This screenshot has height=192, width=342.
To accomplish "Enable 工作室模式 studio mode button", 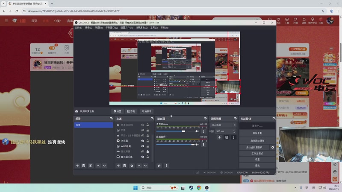I will tap(257, 154).
